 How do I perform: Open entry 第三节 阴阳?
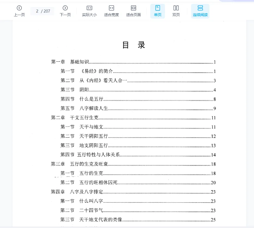138,90
